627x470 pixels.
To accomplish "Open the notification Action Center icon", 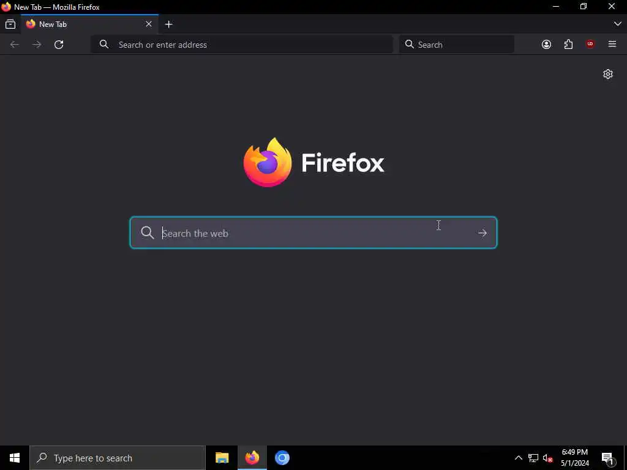I will pos(607,458).
